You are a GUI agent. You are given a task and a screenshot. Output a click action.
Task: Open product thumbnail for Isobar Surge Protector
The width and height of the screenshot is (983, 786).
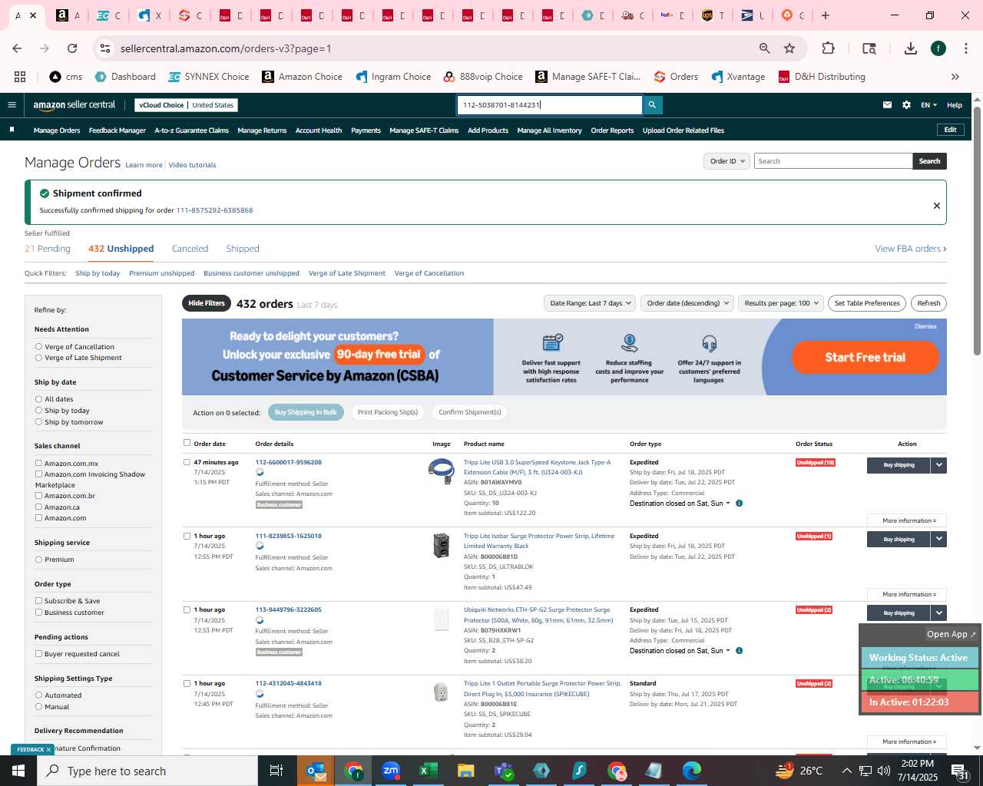pyautogui.click(x=441, y=545)
